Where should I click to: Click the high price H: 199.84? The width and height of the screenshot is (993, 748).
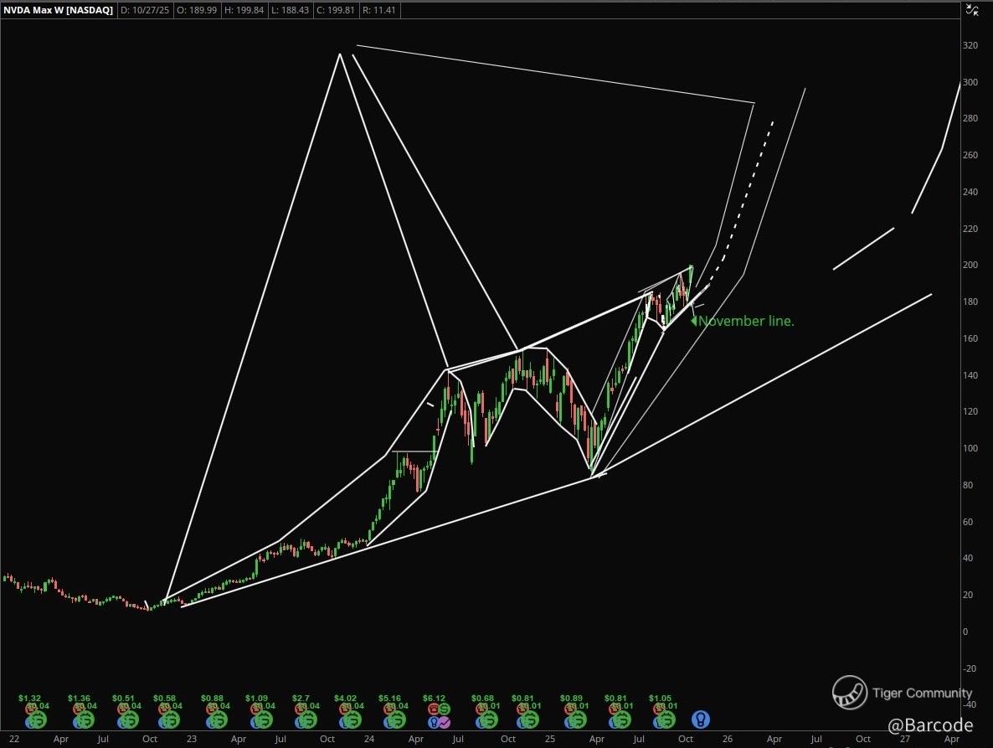click(244, 10)
